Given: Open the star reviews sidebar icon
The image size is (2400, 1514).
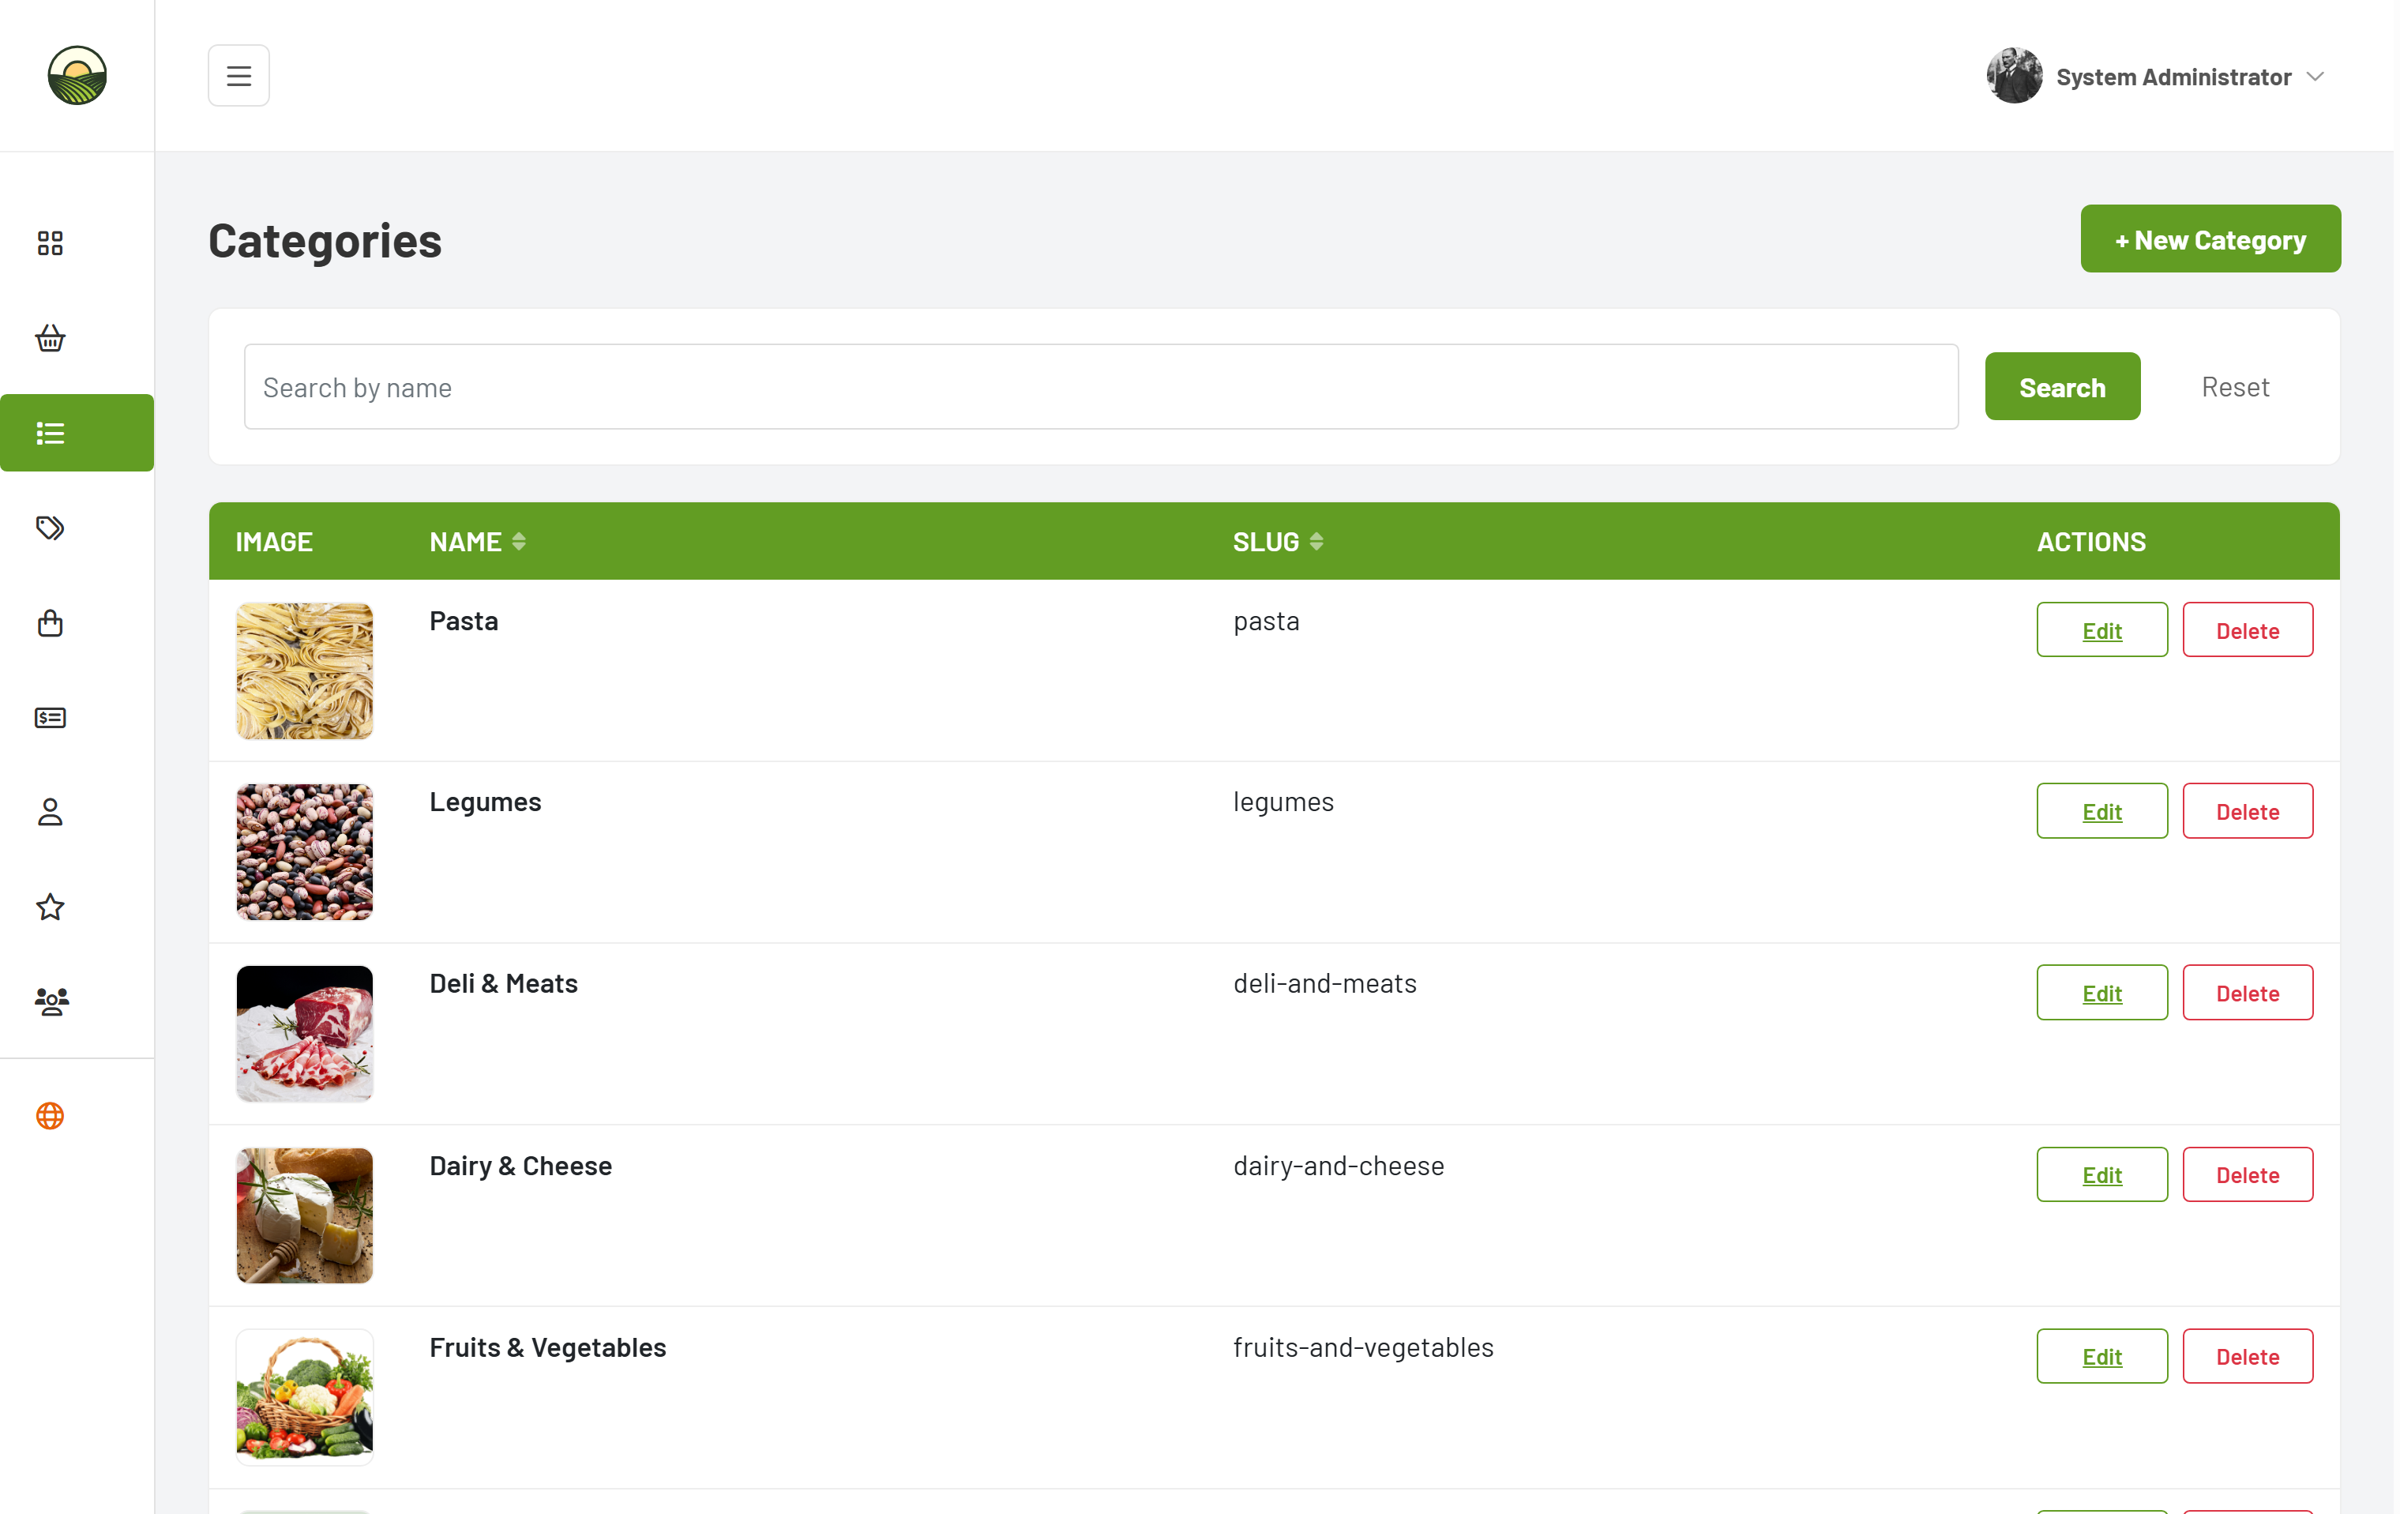Looking at the screenshot, I should click(x=50, y=907).
